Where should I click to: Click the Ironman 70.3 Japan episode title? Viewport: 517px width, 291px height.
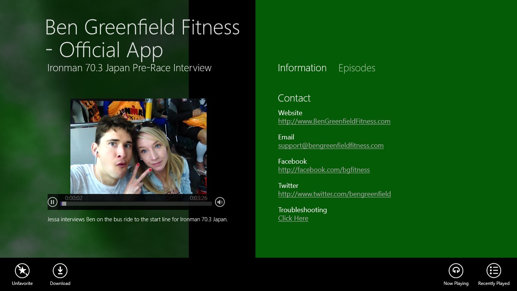pos(129,68)
